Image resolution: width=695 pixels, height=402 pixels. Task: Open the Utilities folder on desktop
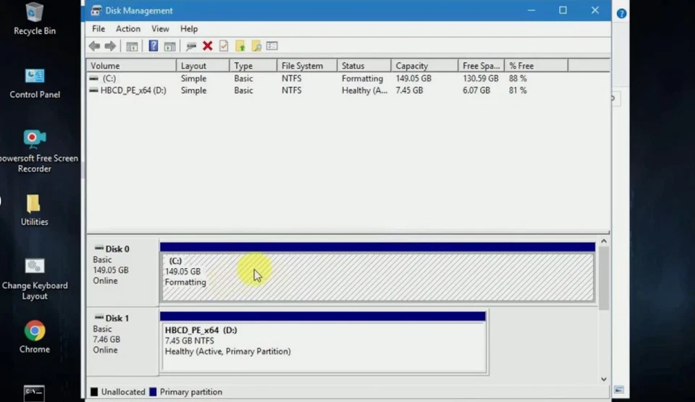pyautogui.click(x=34, y=210)
